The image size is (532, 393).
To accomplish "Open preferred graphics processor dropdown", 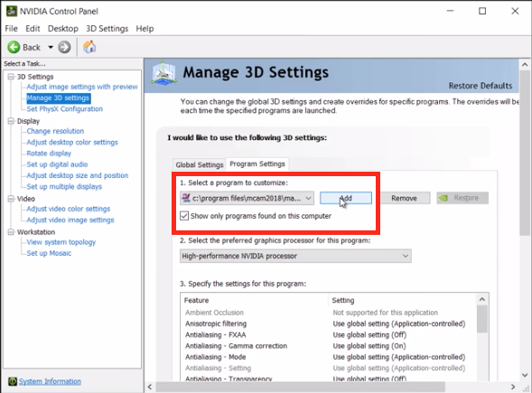I will [295, 256].
